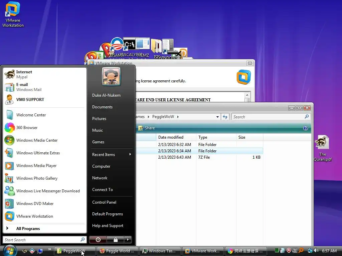Click the Start menu power button

98,240
